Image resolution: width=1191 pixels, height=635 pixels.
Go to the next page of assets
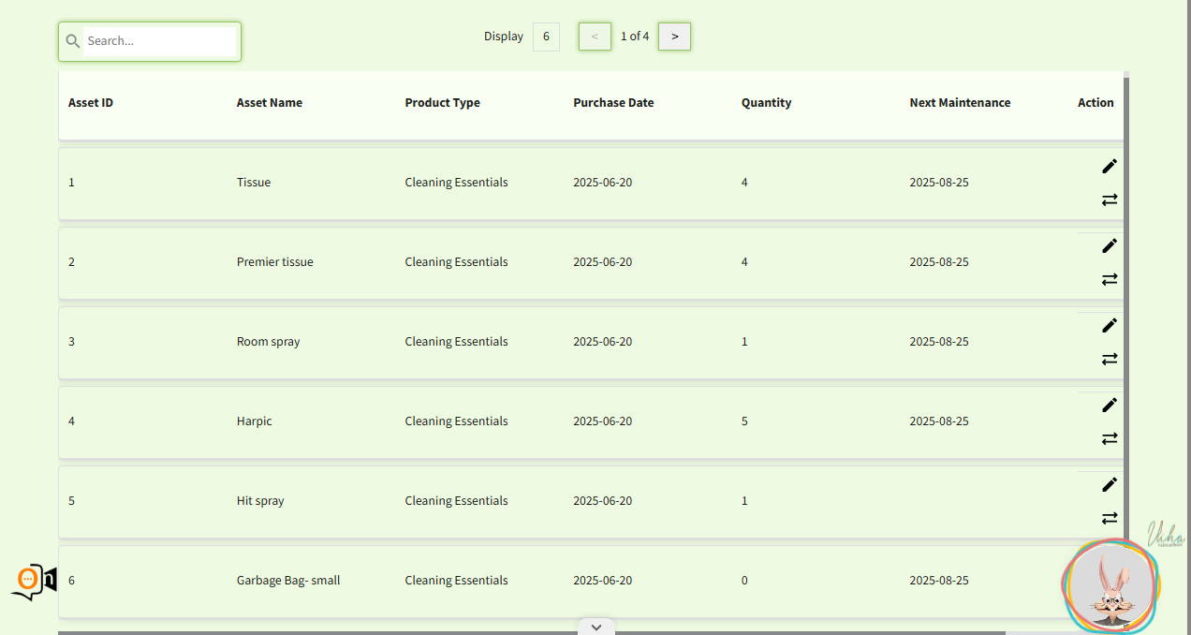tap(675, 37)
